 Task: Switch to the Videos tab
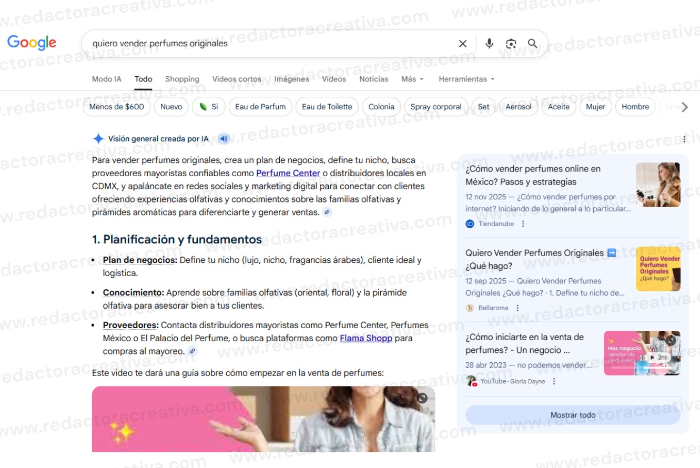[x=334, y=79]
